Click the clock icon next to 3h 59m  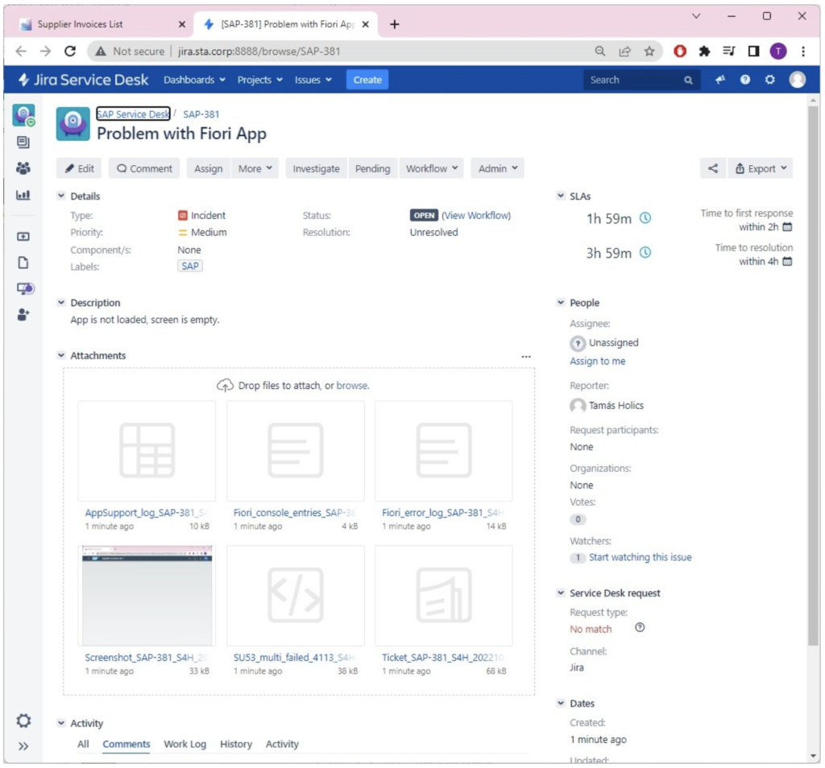(x=645, y=252)
